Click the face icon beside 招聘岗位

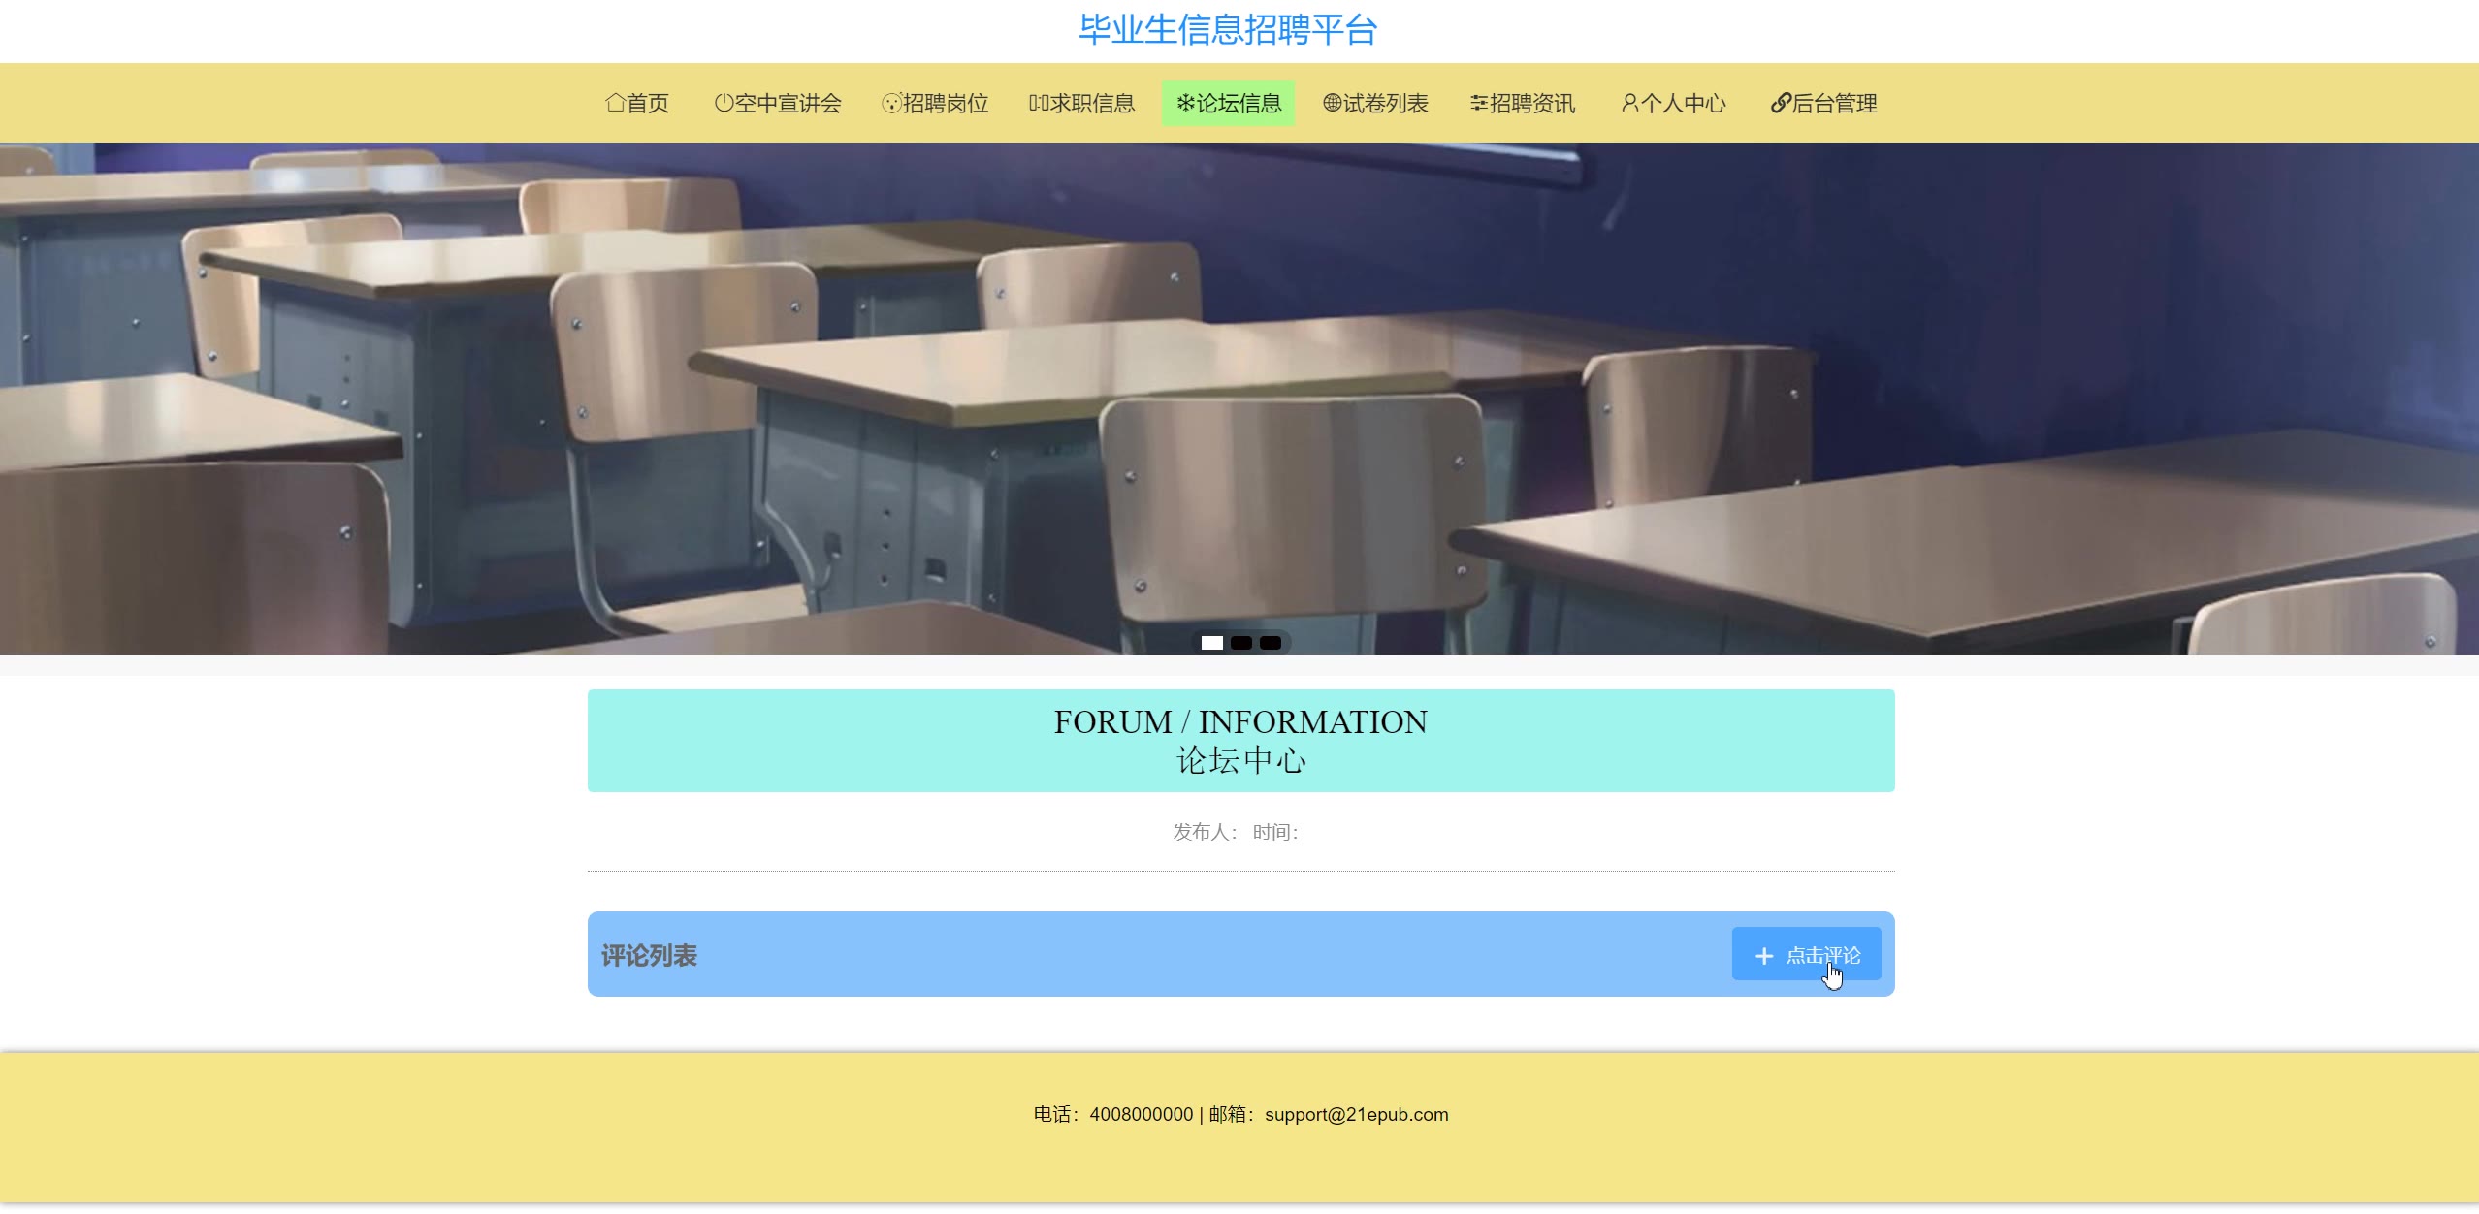[x=891, y=103]
